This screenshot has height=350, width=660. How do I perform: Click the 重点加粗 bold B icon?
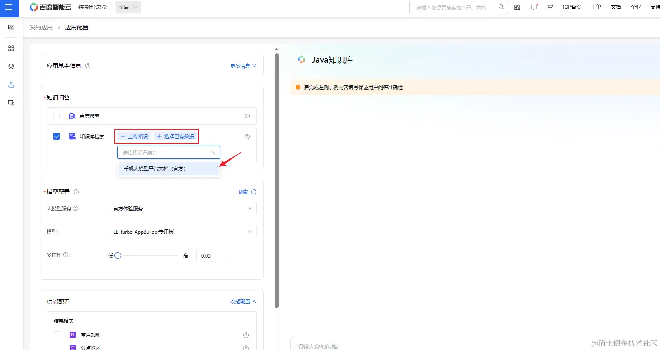click(x=73, y=335)
